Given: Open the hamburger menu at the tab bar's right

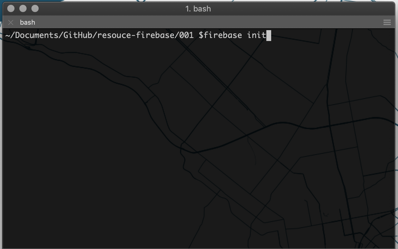Looking at the screenshot, I should coord(387,22).
